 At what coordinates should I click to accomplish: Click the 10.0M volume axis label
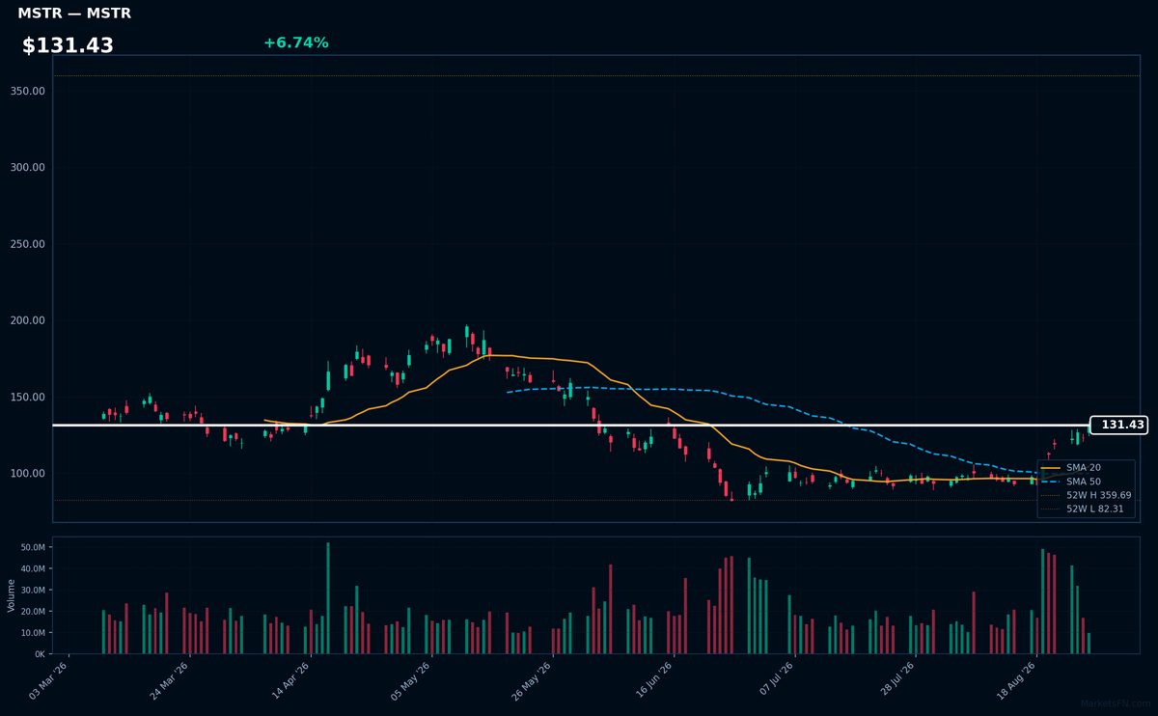click(x=33, y=633)
